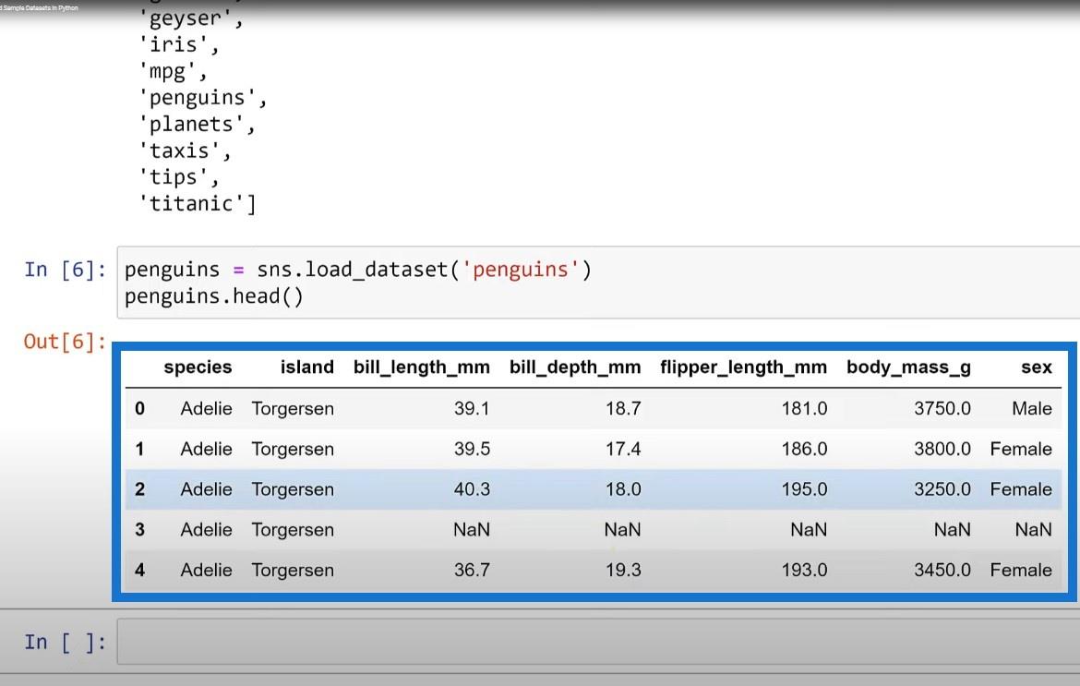This screenshot has width=1080, height=686.
Task: Click the body mass value 3800.0
Action: (942, 449)
